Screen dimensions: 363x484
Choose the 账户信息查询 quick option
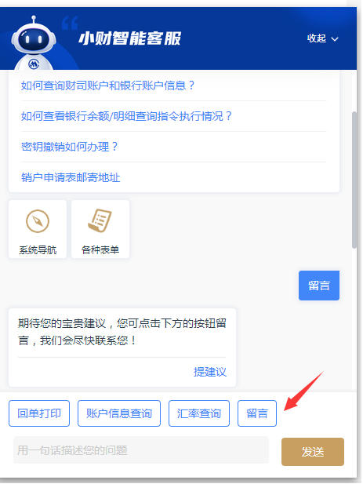click(x=119, y=413)
